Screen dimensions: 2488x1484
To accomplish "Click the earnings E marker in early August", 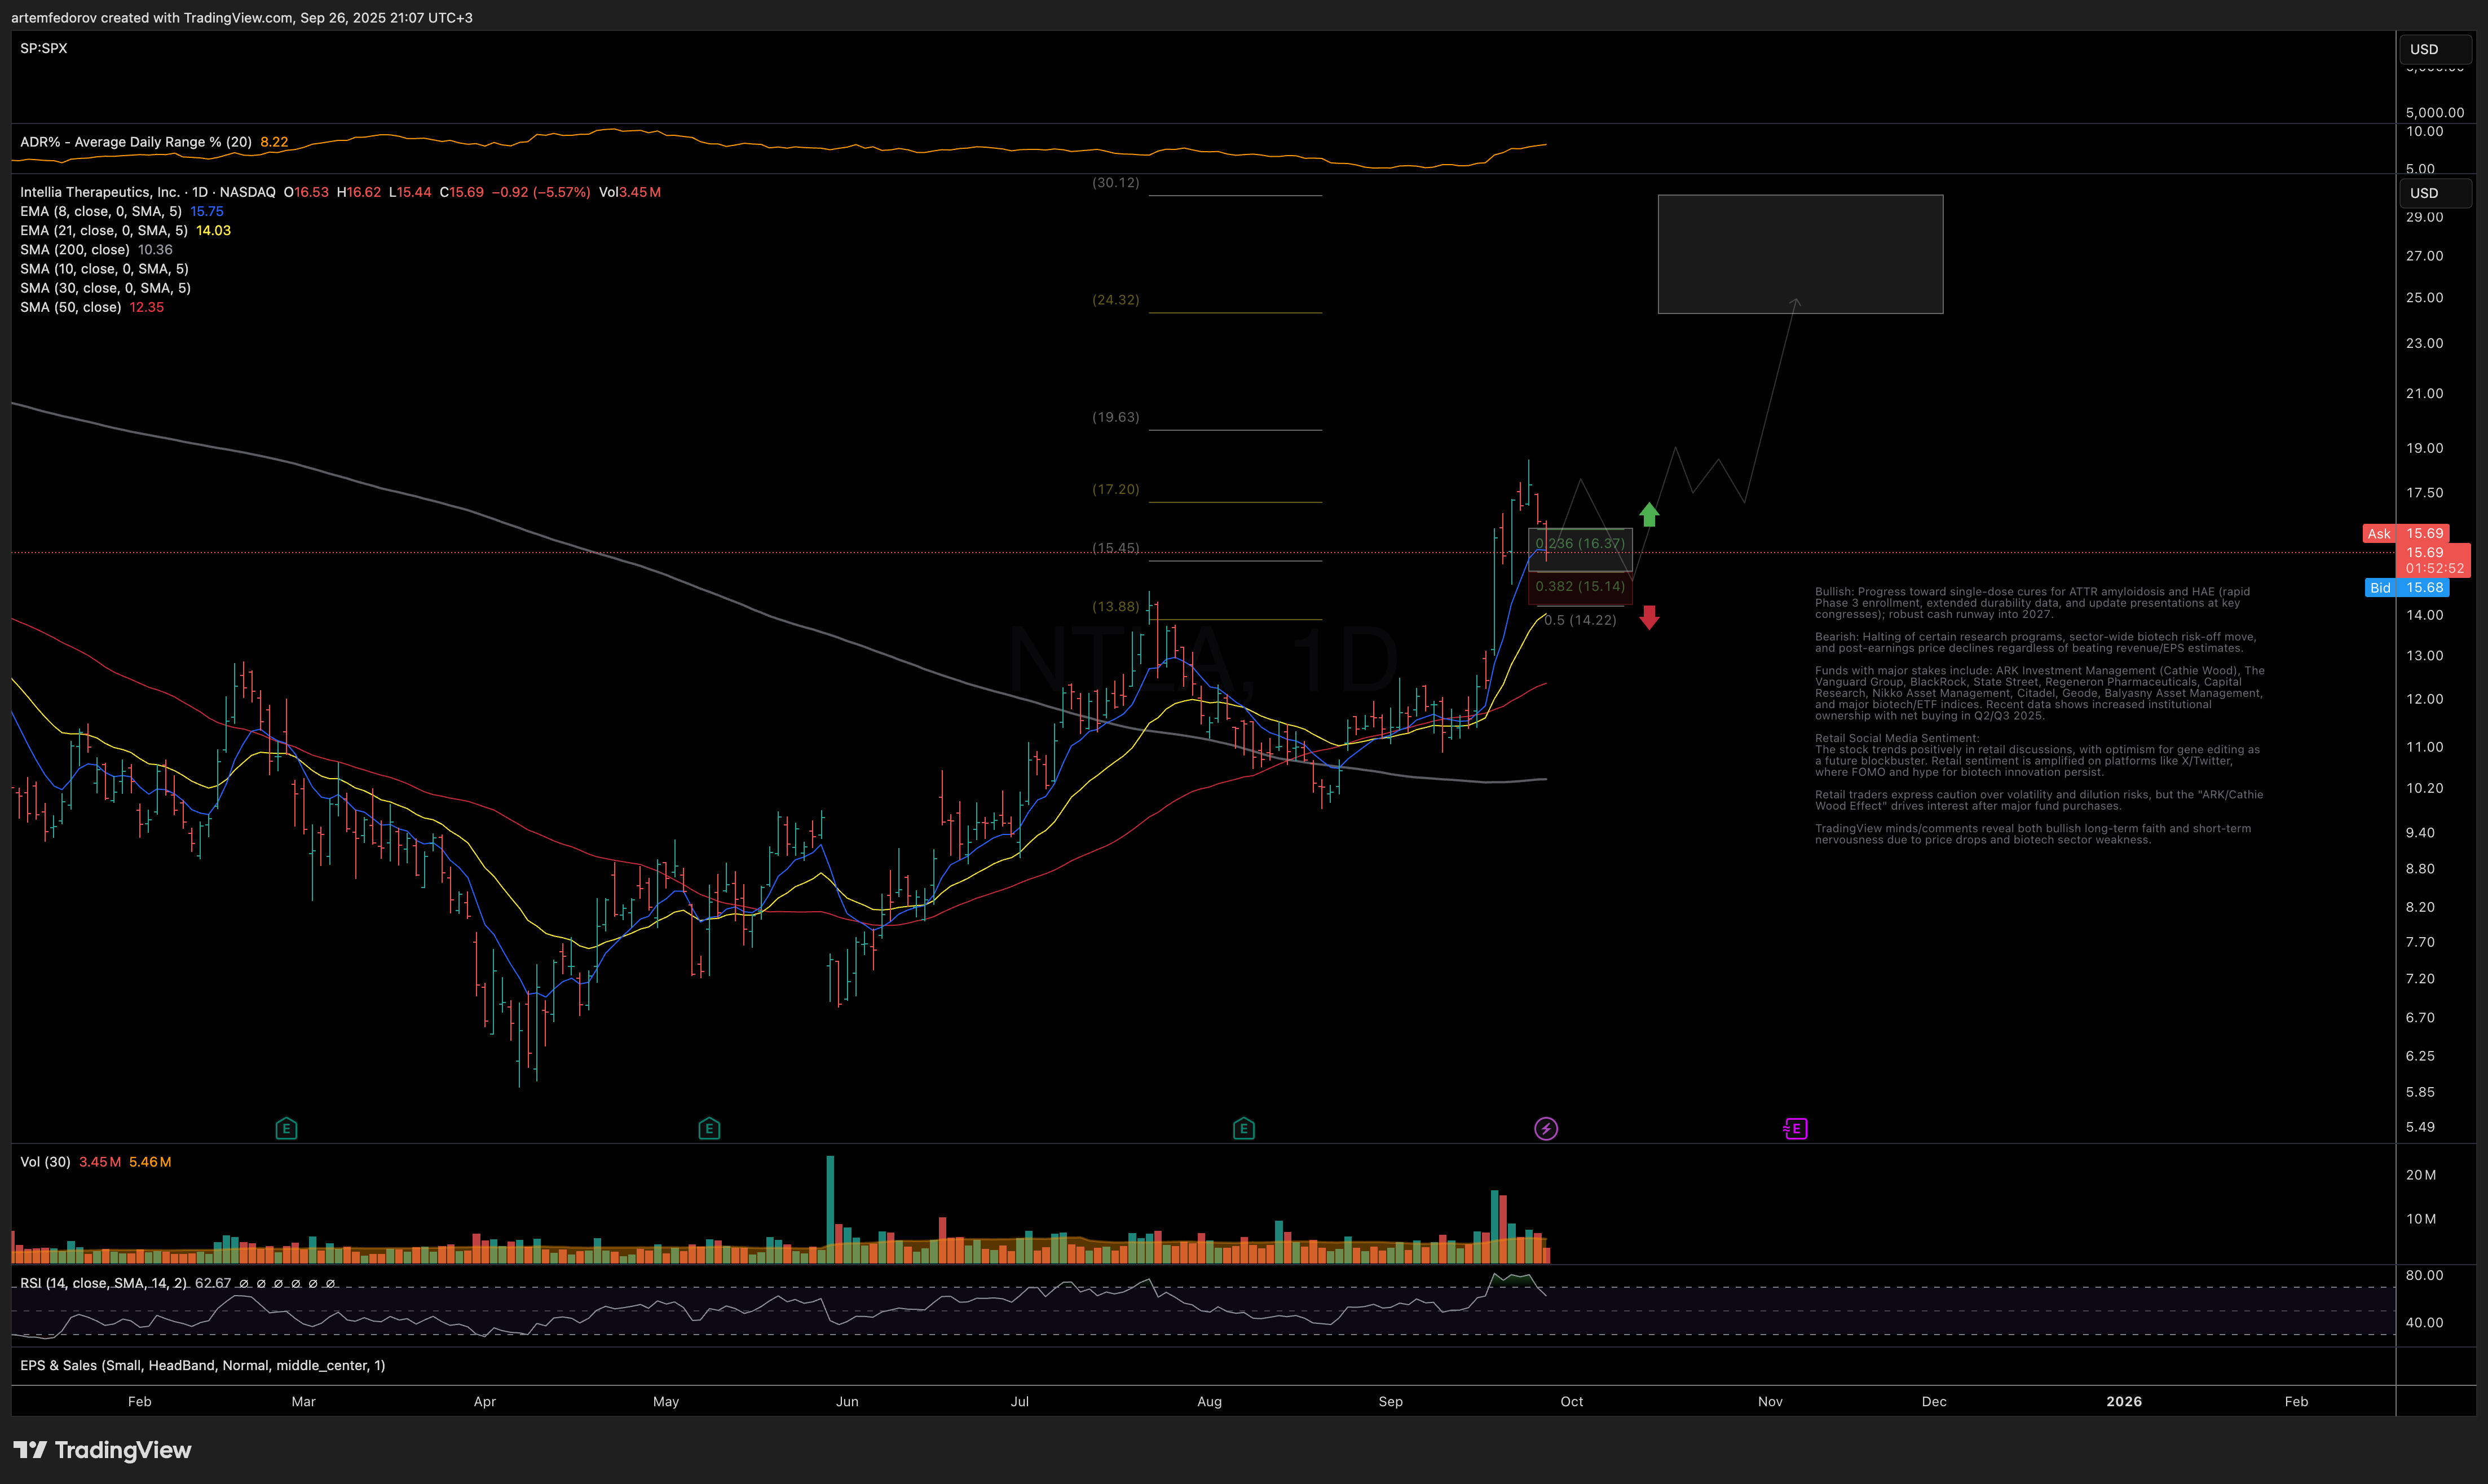I will (1243, 1129).
